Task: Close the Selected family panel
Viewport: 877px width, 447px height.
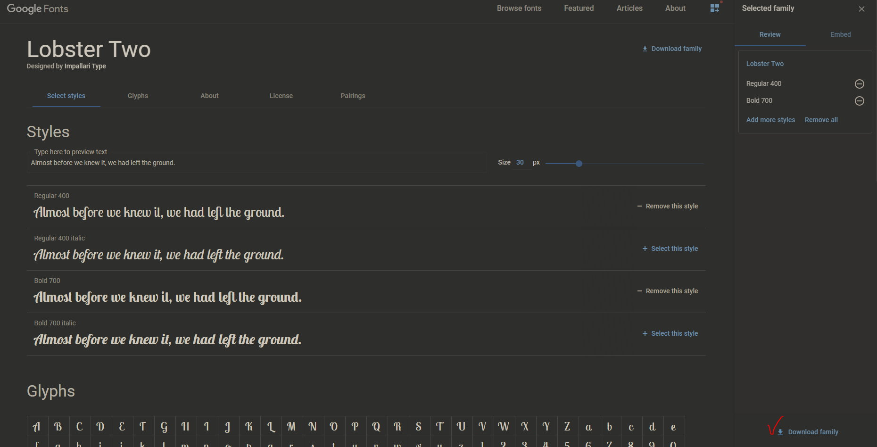Action: (861, 9)
